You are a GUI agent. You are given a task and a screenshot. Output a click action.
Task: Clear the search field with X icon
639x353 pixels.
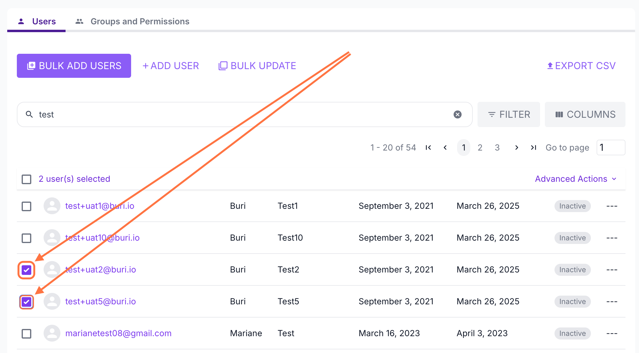[457, 114]
